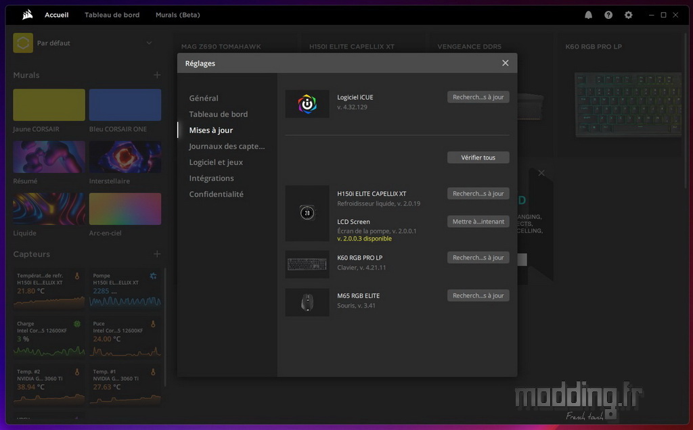Image resolution: width=693 pixels, height=430 pixels.
Task: Dismiss the banner behind the Réglages dialog
Action: (541, 173)
